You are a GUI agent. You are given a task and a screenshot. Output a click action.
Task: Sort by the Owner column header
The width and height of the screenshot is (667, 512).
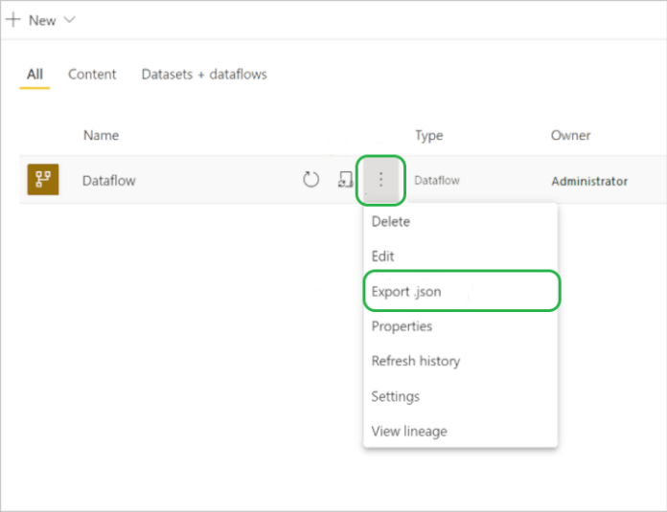[x=570, y=136]
